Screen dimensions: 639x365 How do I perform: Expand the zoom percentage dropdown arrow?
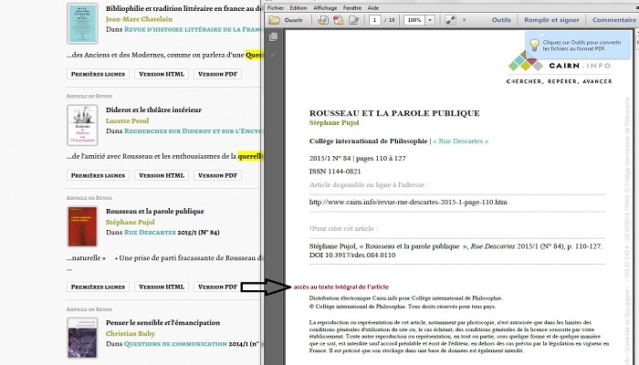(429, 19)
